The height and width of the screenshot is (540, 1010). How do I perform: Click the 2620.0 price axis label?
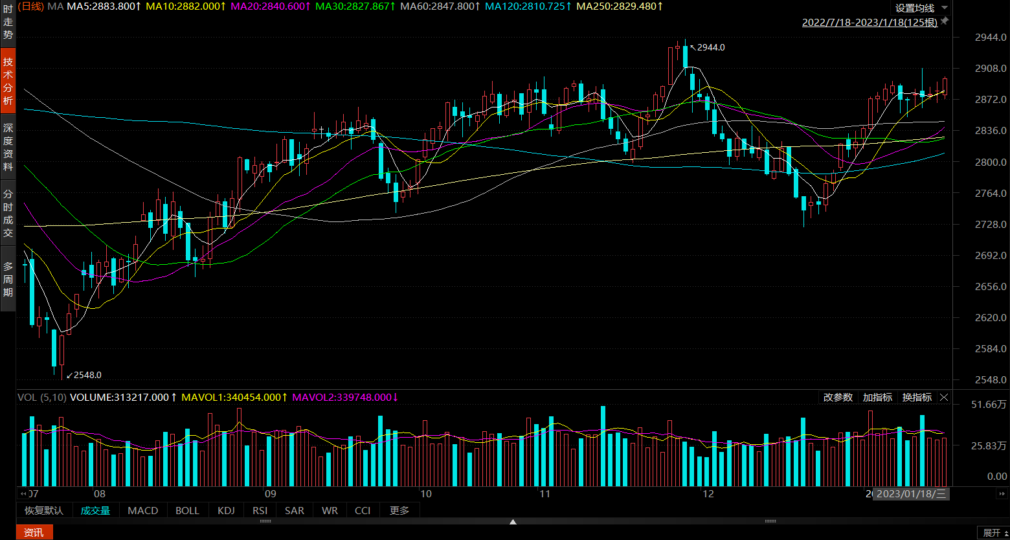click(x=991, y=318)
